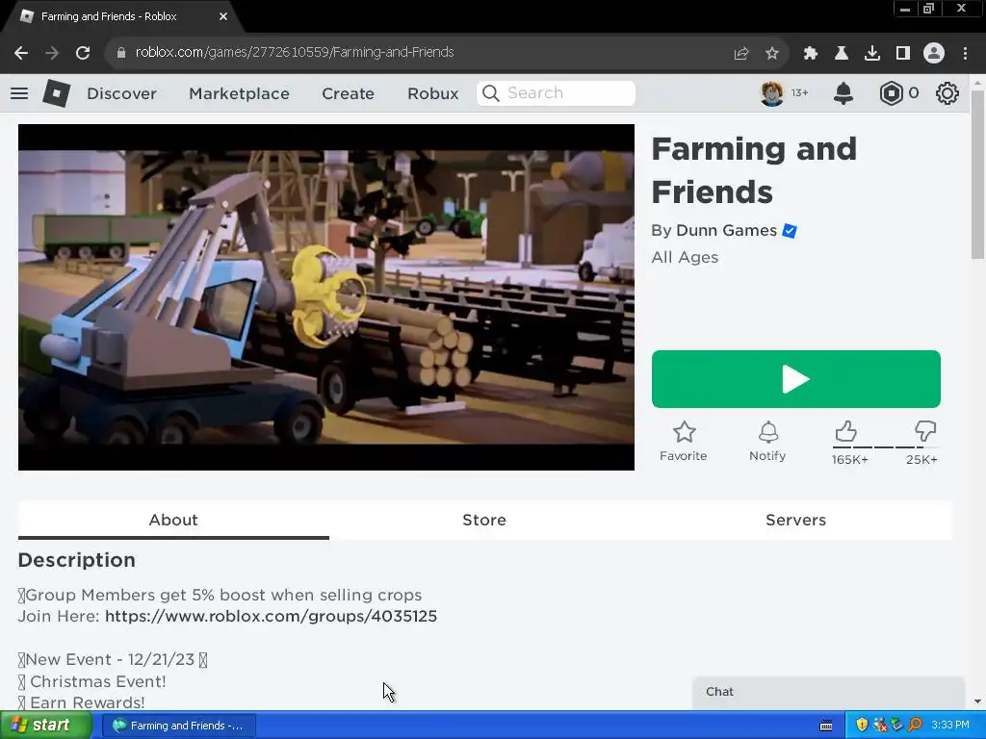Click the browser address bar URL
Image resolution: width=986 pixels, height=739 pixels.
click(x=295, y=52)
